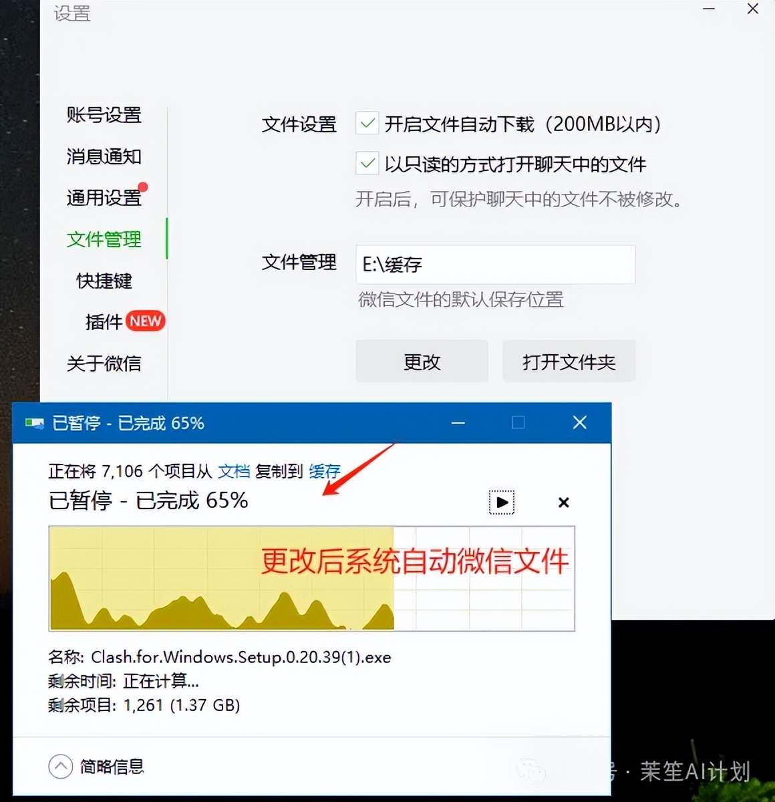This screenshot has height=802, width=775.
Task: Click copy dialog title bar icon
Action: pos(34,423)
